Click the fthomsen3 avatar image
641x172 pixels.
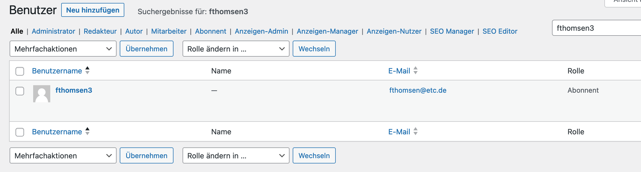click(42, 94)
